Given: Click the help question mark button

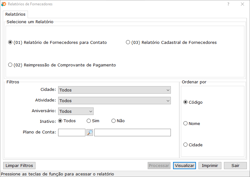Looking at the screenshot, I should (x=228, y=4).
